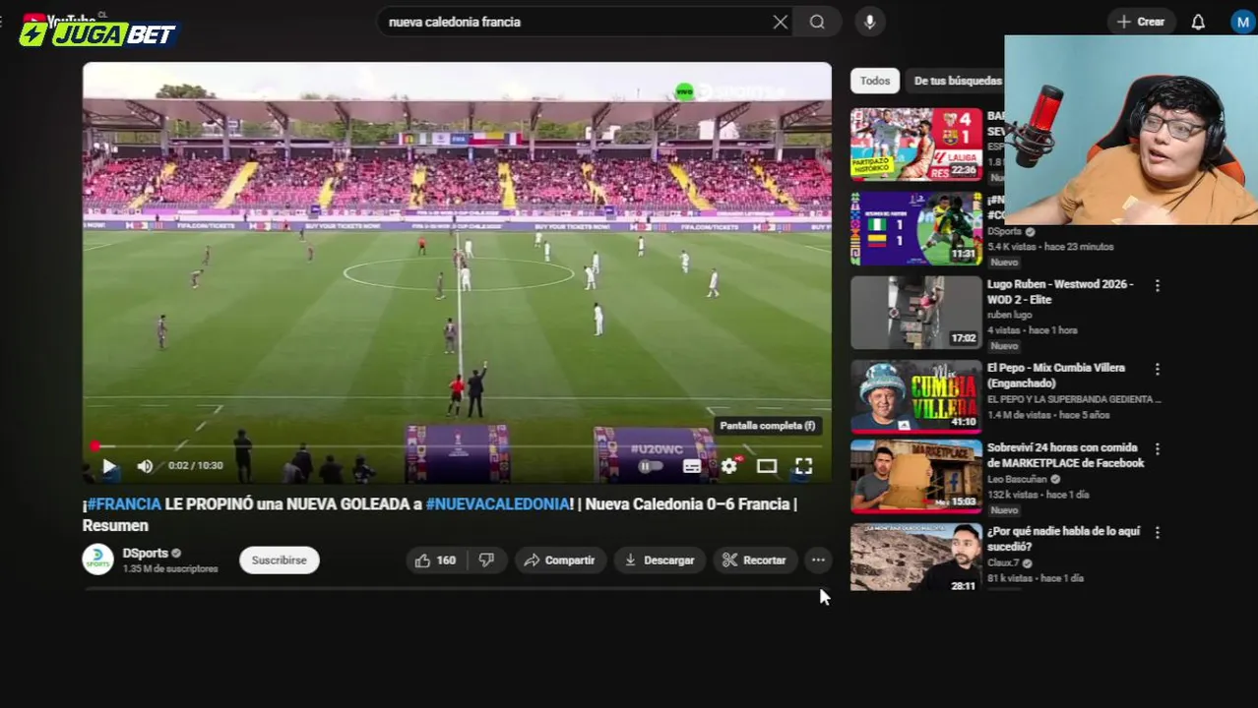1258x708 pixels.
Task: Play the video with the play button
Action: point(109,466)
